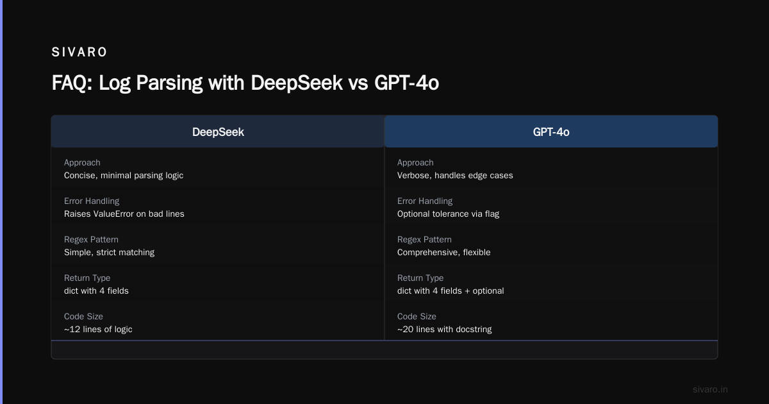Select the FAQ Log Parsing title
769x404 pixels.
pos(245,83)
